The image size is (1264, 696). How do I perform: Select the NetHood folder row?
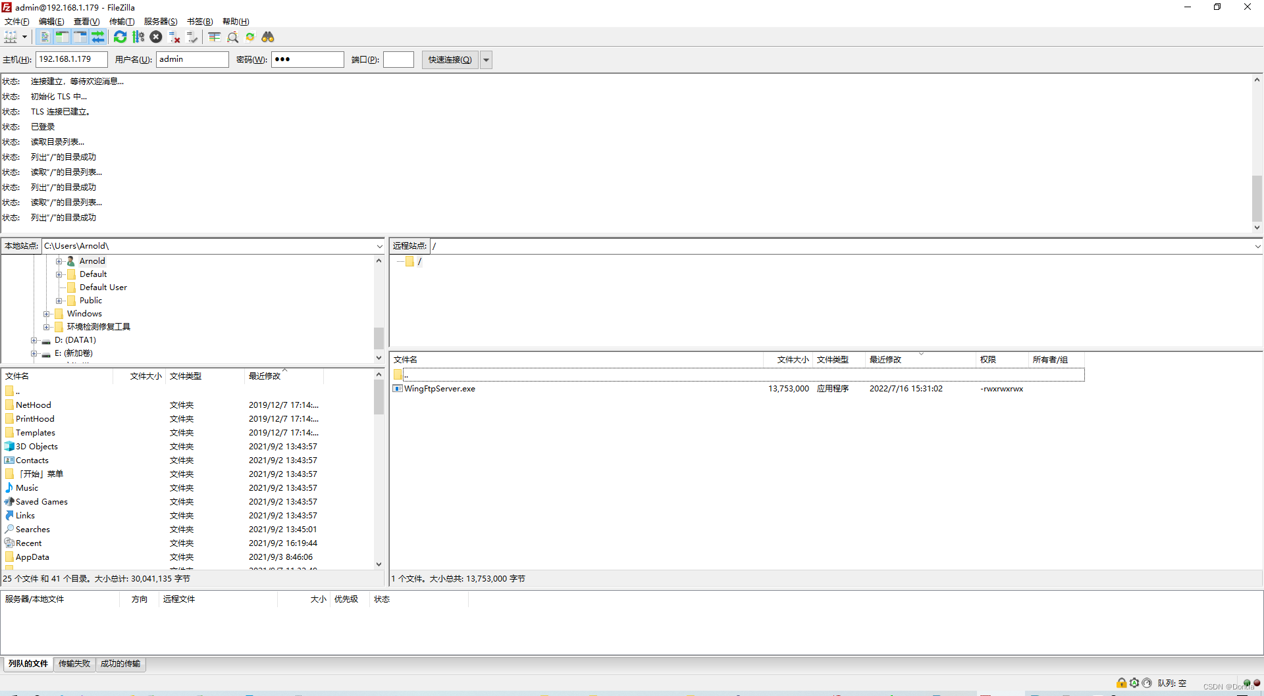189,405
